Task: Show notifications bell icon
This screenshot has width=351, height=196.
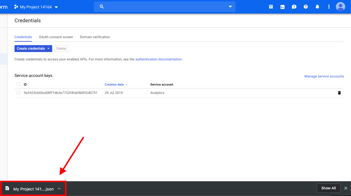Action: coord(317,7)
